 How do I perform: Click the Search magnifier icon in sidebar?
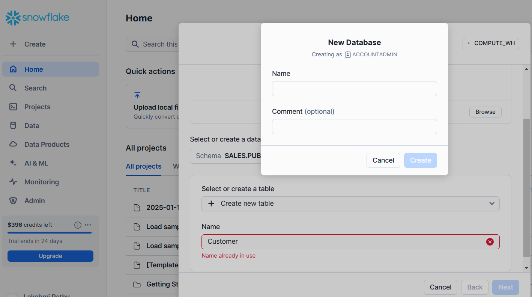(13, 88)
